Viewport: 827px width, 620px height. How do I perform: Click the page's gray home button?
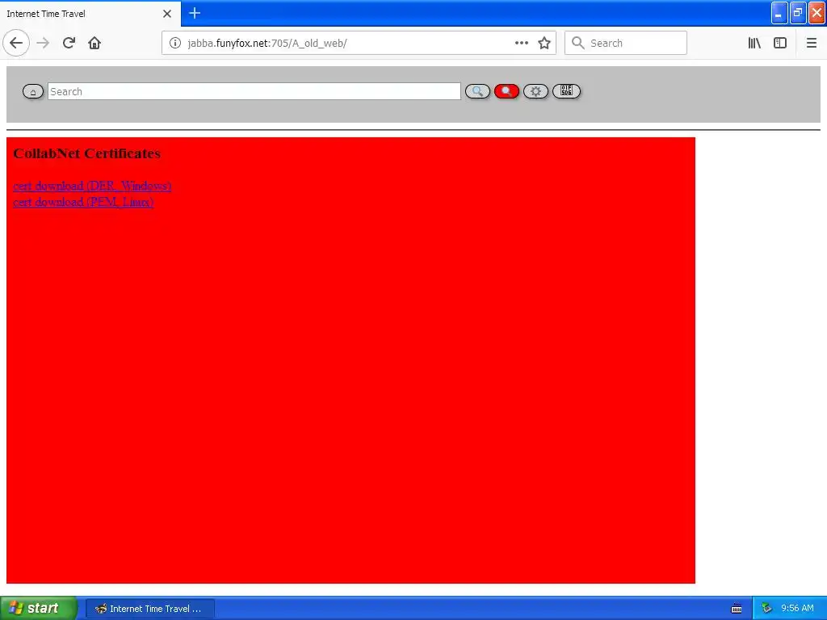point(32,92)
